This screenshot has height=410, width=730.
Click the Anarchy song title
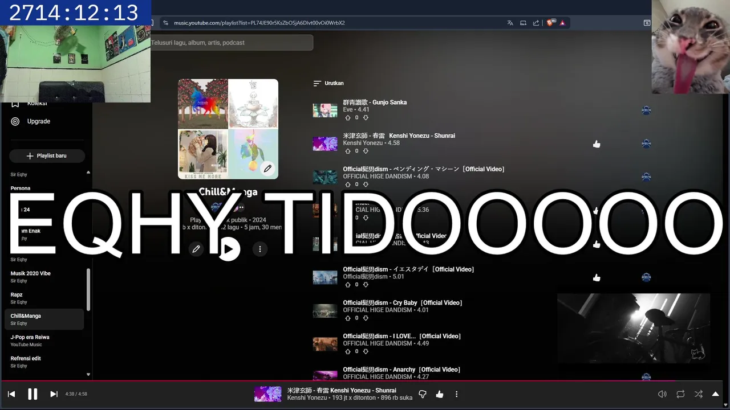pyautogui.click(x=401, y=370)
